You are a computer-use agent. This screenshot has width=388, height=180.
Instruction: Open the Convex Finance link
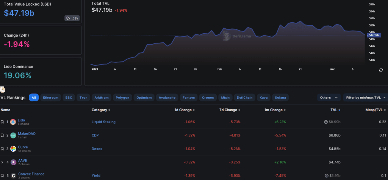(31, 174)
